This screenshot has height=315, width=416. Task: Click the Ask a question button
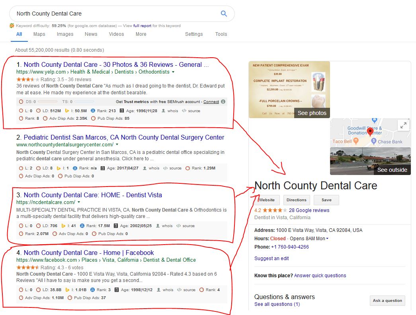(x=387, y=301)
